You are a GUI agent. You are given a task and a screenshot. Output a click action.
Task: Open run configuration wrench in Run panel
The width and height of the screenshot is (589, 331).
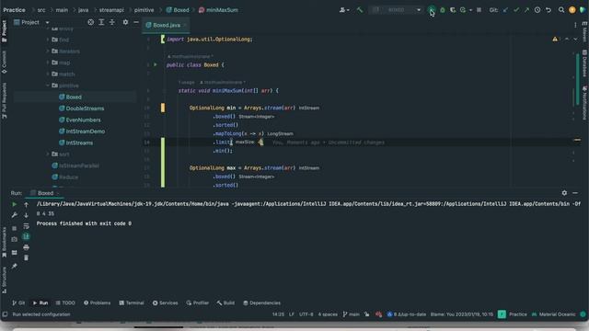pyautogui.click(x=15, y=215)
